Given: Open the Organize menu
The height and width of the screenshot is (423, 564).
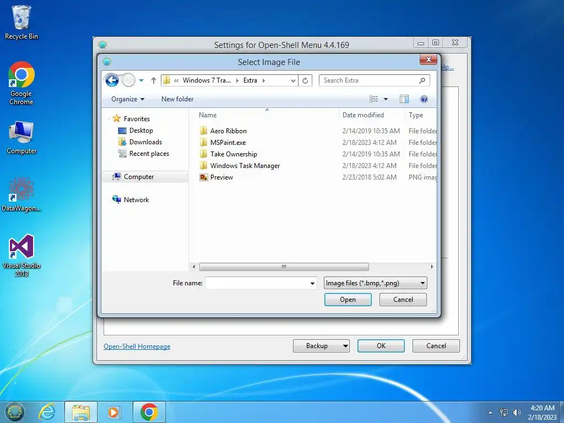Looking at the screenshot, I should 128,99.
